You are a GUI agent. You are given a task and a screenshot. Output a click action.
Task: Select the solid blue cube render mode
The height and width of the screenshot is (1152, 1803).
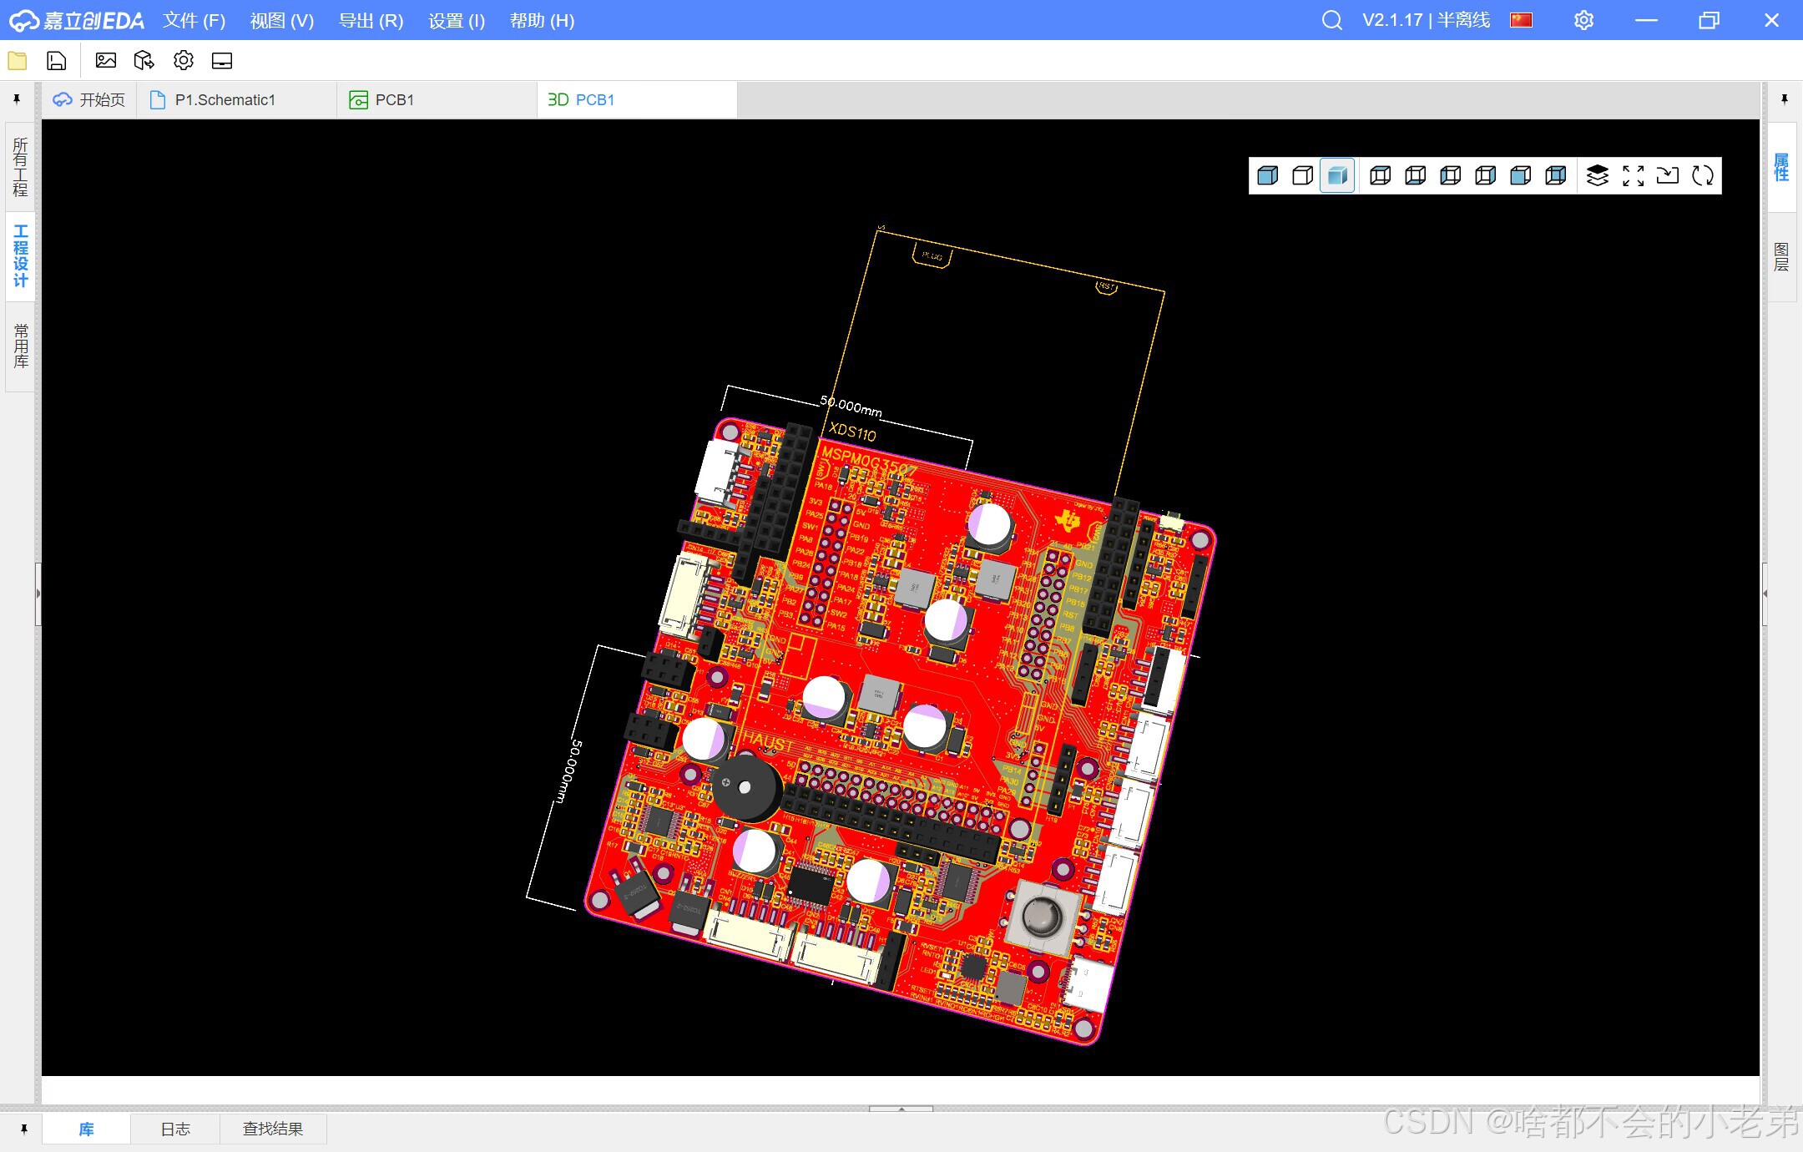pyautogui.click(x=1267, y=175)
